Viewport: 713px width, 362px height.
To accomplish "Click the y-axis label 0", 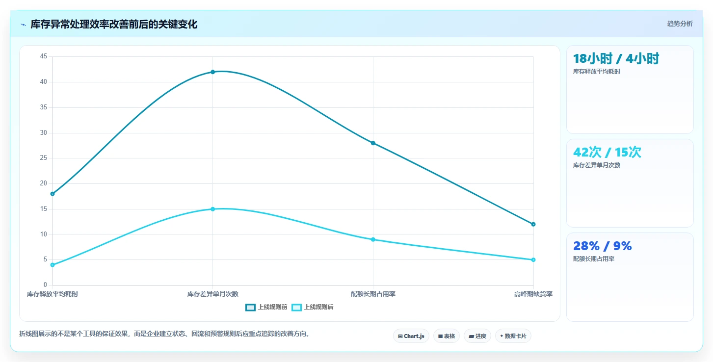I will pos(45,285).
